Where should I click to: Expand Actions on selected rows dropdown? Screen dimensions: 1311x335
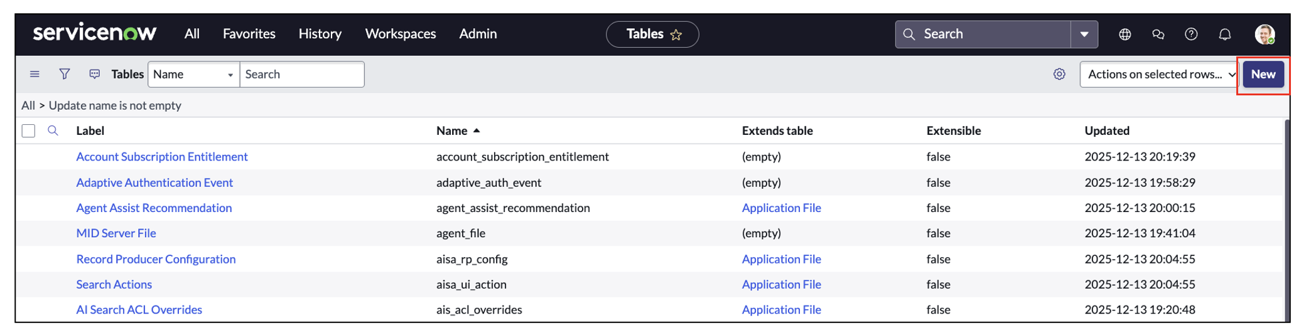coord(1159,74)
